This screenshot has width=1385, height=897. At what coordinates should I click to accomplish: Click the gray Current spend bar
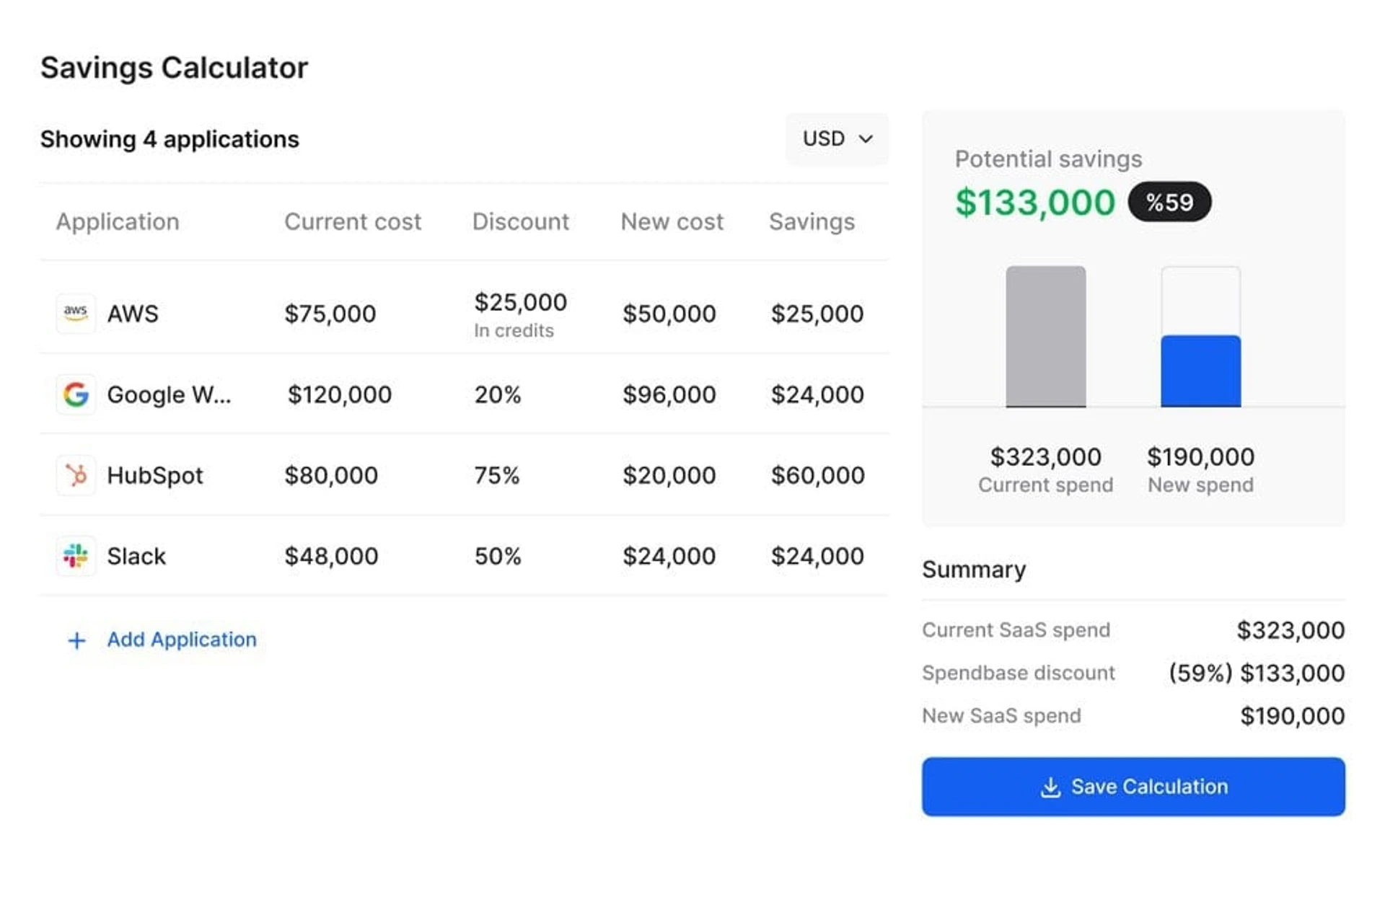(x=1046, y=337)
